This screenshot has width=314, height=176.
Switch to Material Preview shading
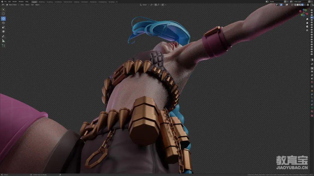point(300,5)
